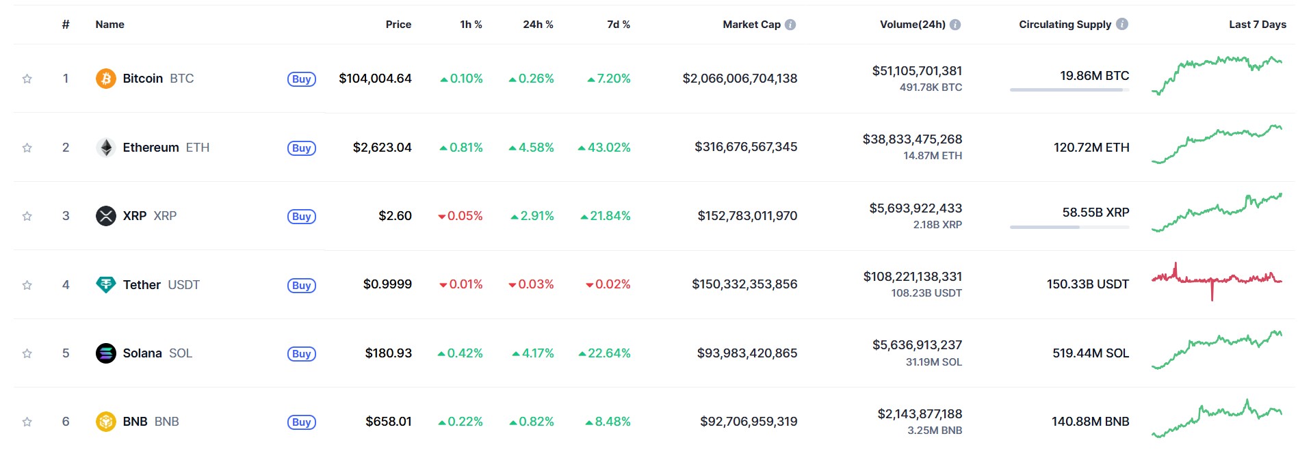The image size is (1298, 449).
Task: Click the XRP logo icon
Action: pos(105,216)
